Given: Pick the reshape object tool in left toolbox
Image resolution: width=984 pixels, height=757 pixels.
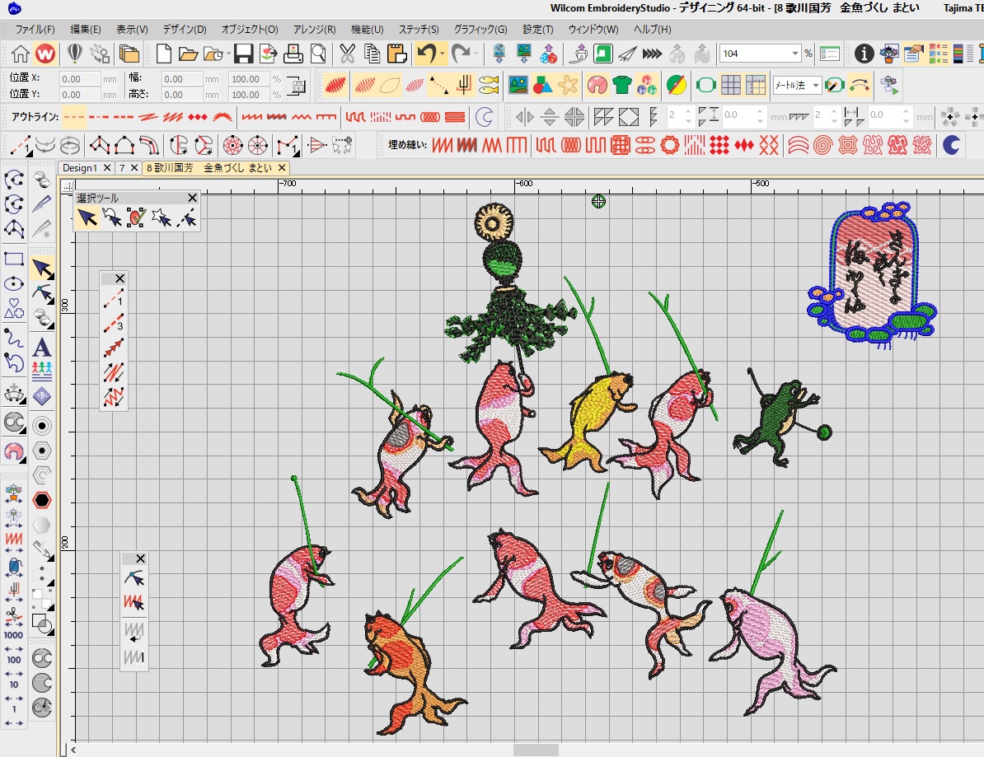Looking at the screenshot, I should [42, 293].
